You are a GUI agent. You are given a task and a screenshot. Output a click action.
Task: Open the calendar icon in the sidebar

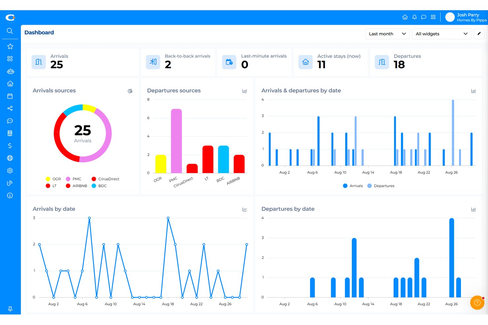coord(10,96)
